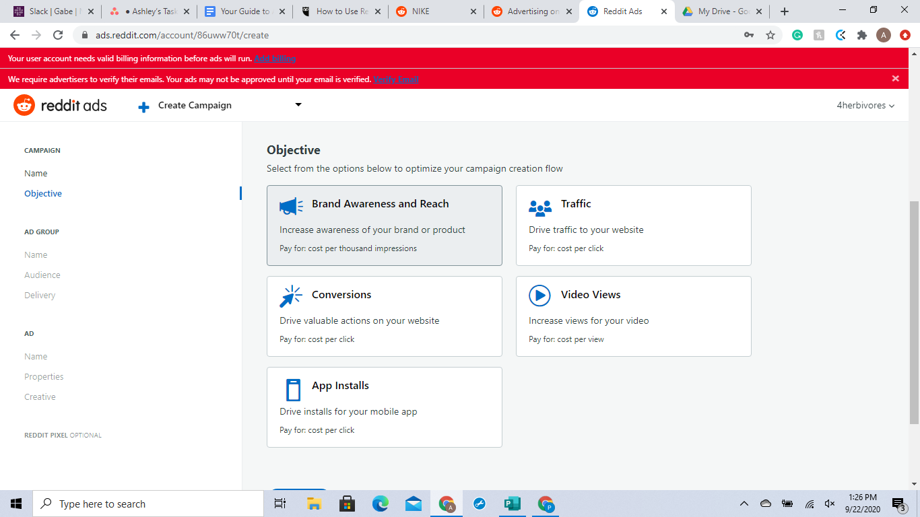Switch to the Your Guide to tab

pyautogui.click(x=245, y=11)
